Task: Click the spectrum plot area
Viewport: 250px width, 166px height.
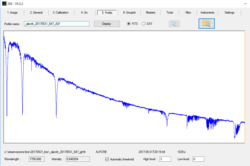Action: 125,87
